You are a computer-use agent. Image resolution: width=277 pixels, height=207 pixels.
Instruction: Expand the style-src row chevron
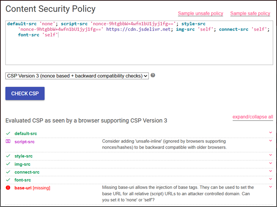pyautogui.click(x=270, y=155)
